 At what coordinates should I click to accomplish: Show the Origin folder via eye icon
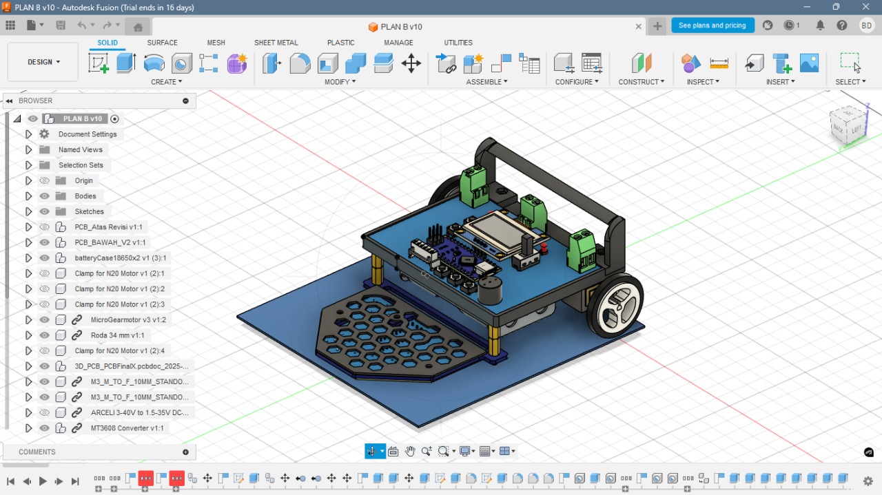click(45, 180)
